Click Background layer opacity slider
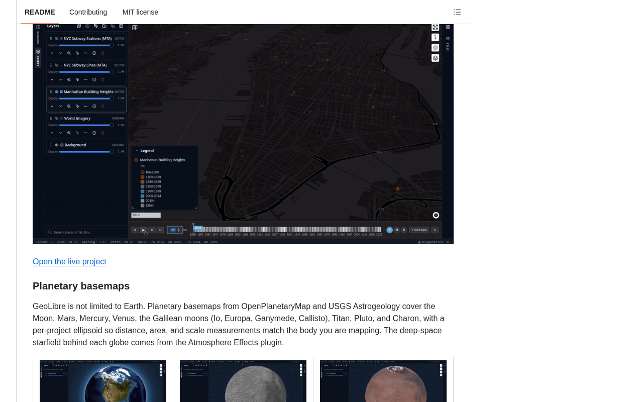 tap(86, 151)
